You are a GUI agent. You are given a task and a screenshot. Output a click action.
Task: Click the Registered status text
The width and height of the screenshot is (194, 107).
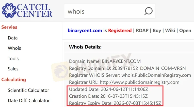(120, 31)
